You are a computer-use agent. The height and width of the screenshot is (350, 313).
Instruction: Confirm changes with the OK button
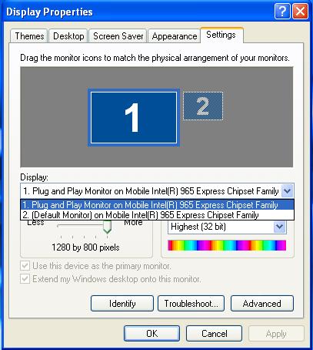(x=152, y=334)
